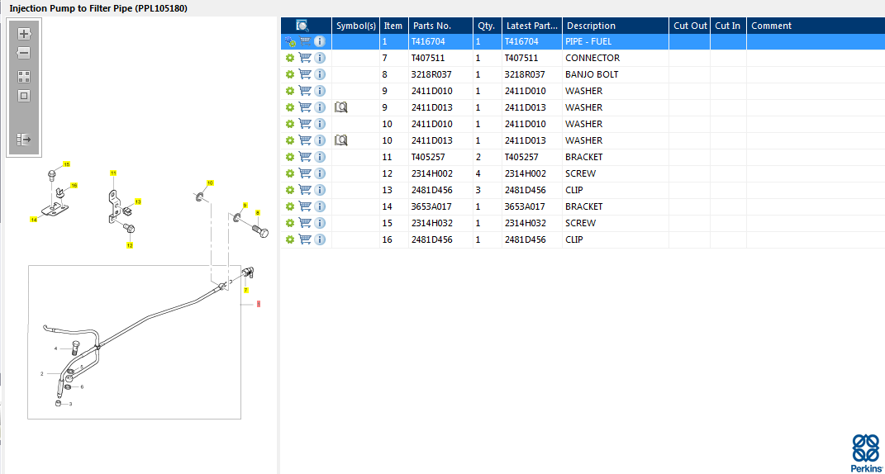Click the Qty. column header
The width and height of the screenshot is (885, 474).
(x=487, y=26)
